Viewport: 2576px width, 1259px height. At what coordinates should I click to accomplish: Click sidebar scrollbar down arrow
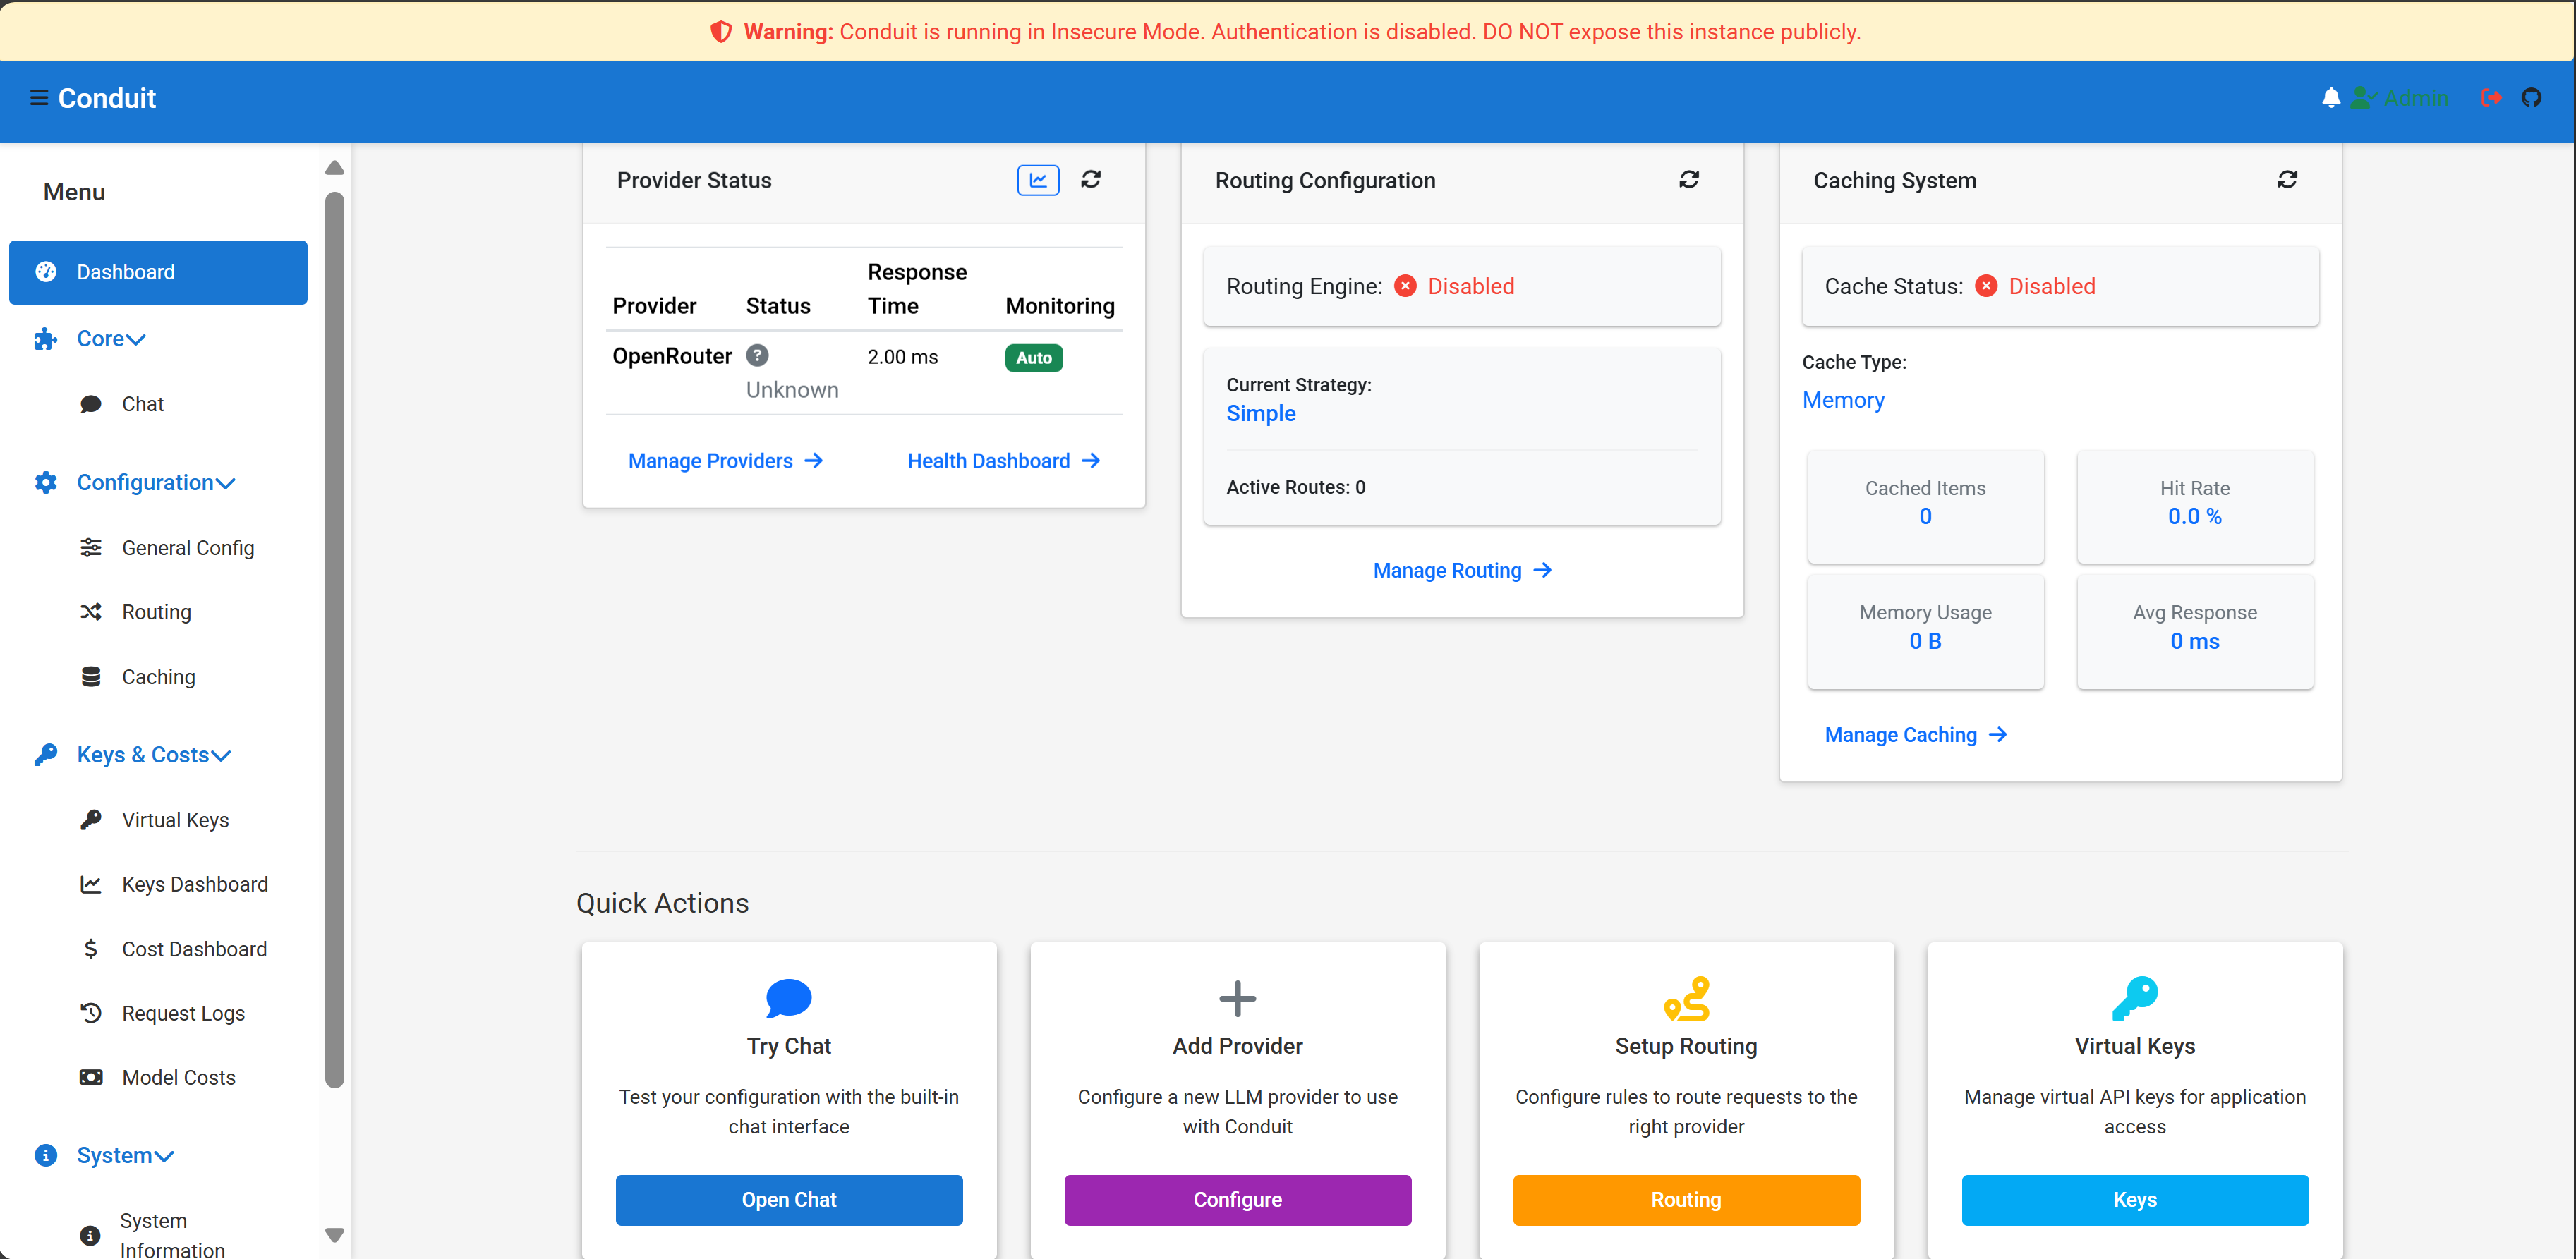(x=335, y=1235)
